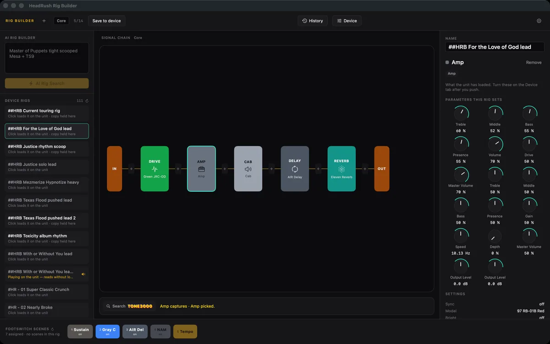The height and width of the screenshot is (344, 550).
Task: Load rig ##HRB With or Without You lead
Action: (x=47, y=256)
